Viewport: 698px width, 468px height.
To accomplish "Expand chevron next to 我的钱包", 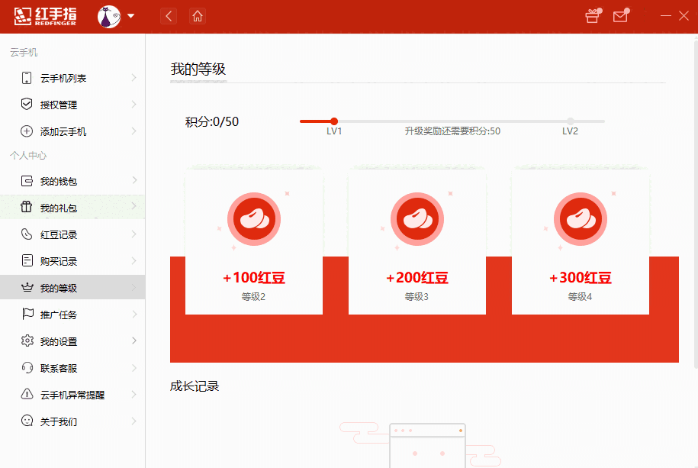I will coord(133,180).
